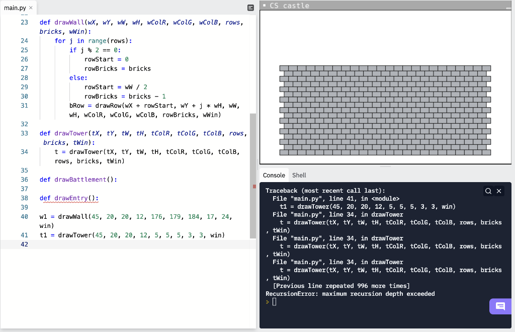Click the drawTower function name on line 33
Screen dimensions: 515x332
tap(71, 133)
